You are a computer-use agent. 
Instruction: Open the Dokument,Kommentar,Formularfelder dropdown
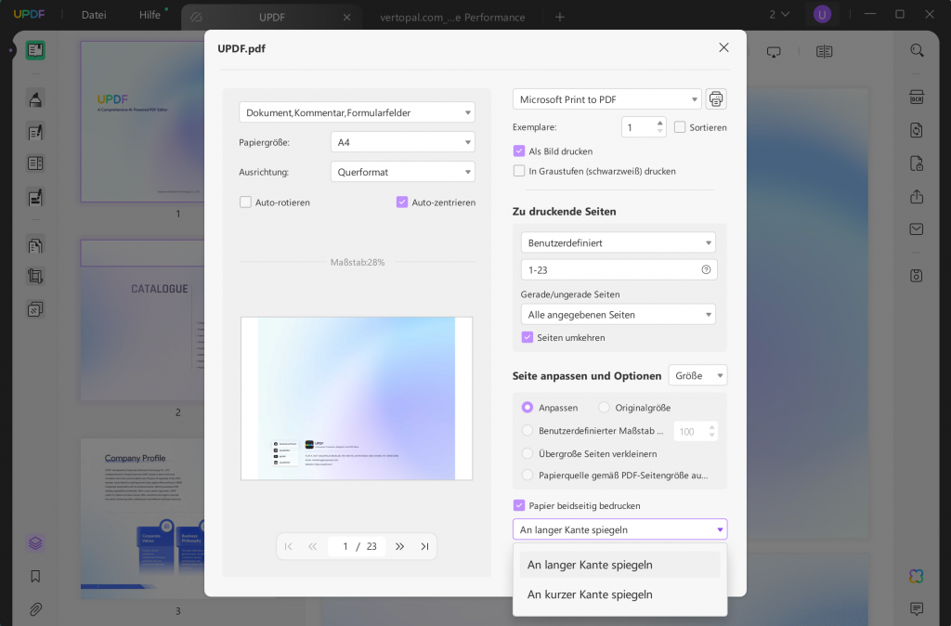click(357, 112)
